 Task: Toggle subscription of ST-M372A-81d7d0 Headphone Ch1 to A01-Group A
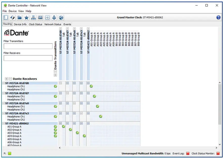pyautogui.click(x=91, y=86)
